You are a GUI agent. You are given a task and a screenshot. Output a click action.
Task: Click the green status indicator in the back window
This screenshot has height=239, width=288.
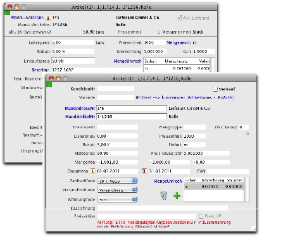7,13
